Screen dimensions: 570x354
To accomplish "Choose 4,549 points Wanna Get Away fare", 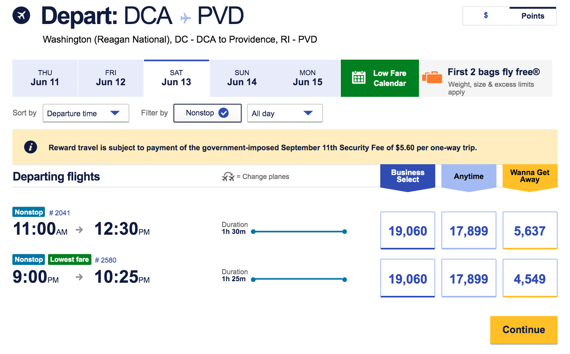I will (x=530, y=279).
